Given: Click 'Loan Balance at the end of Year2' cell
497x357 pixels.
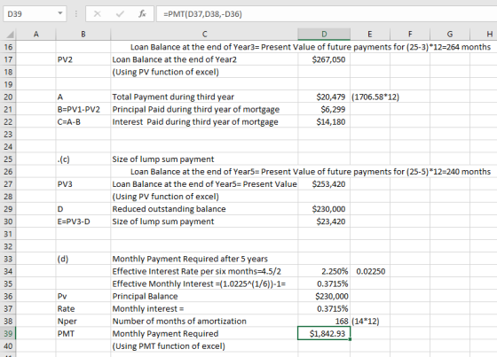Looking at the screenshot, I should click(x=204, y=59).
